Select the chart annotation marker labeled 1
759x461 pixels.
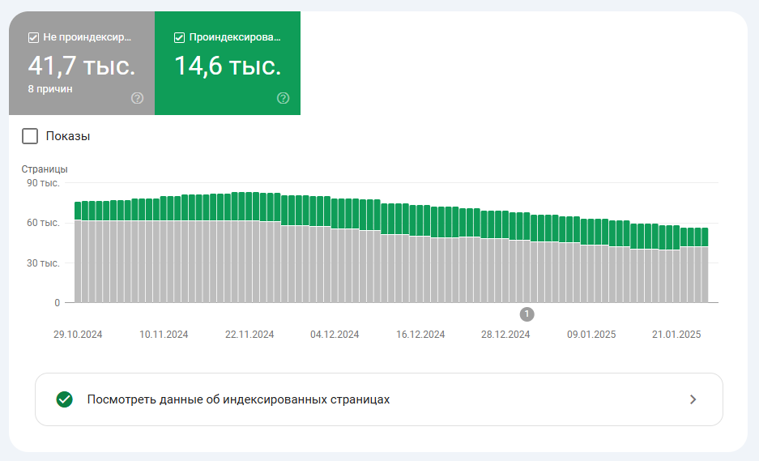(x=527, y=314)
